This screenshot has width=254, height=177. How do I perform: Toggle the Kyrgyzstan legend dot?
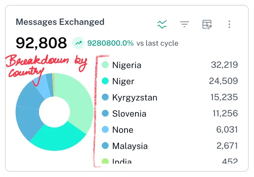[105, 97]
